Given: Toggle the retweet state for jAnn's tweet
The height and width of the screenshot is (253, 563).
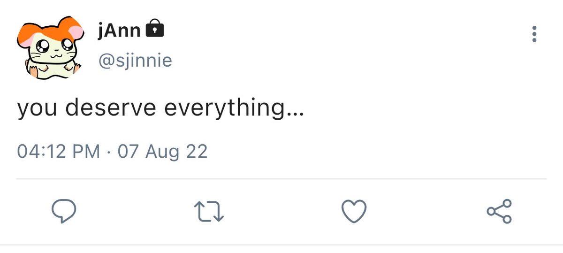Looking at the screenshot, I should point(209,212).
